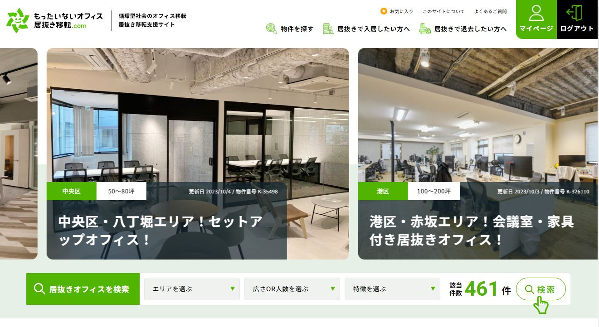Viewport: 599px width, 327px height.
Task: Expand the エリアを選ぶ dropdown
Action: [x=192, y=289]
